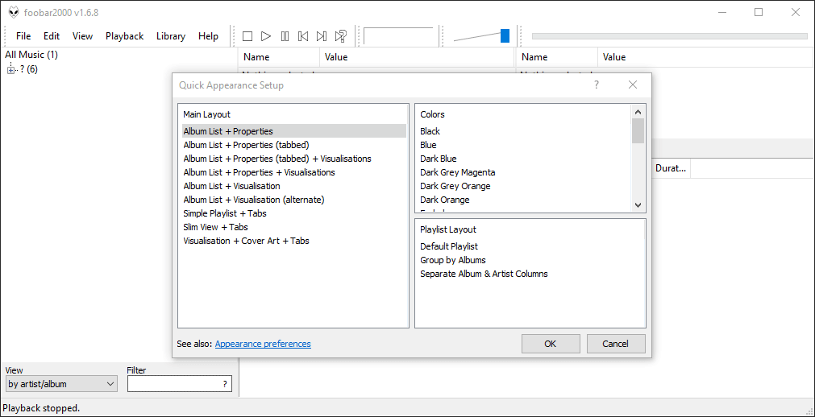Click the foobar2000 alien logo icon
Image resolution: width=815 pixels, height=417 pixels.
tap(14, 12)
